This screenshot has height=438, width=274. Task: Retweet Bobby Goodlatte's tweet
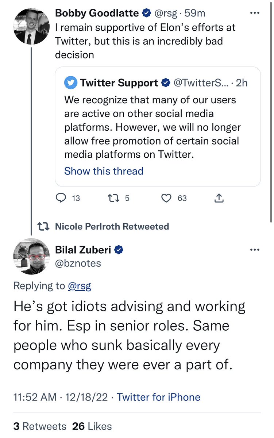click(x=111, y=198)
